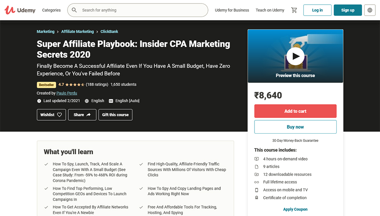The image size is (380, 216).
Task: Click the English language globe icon
Action: coord(87,101)
